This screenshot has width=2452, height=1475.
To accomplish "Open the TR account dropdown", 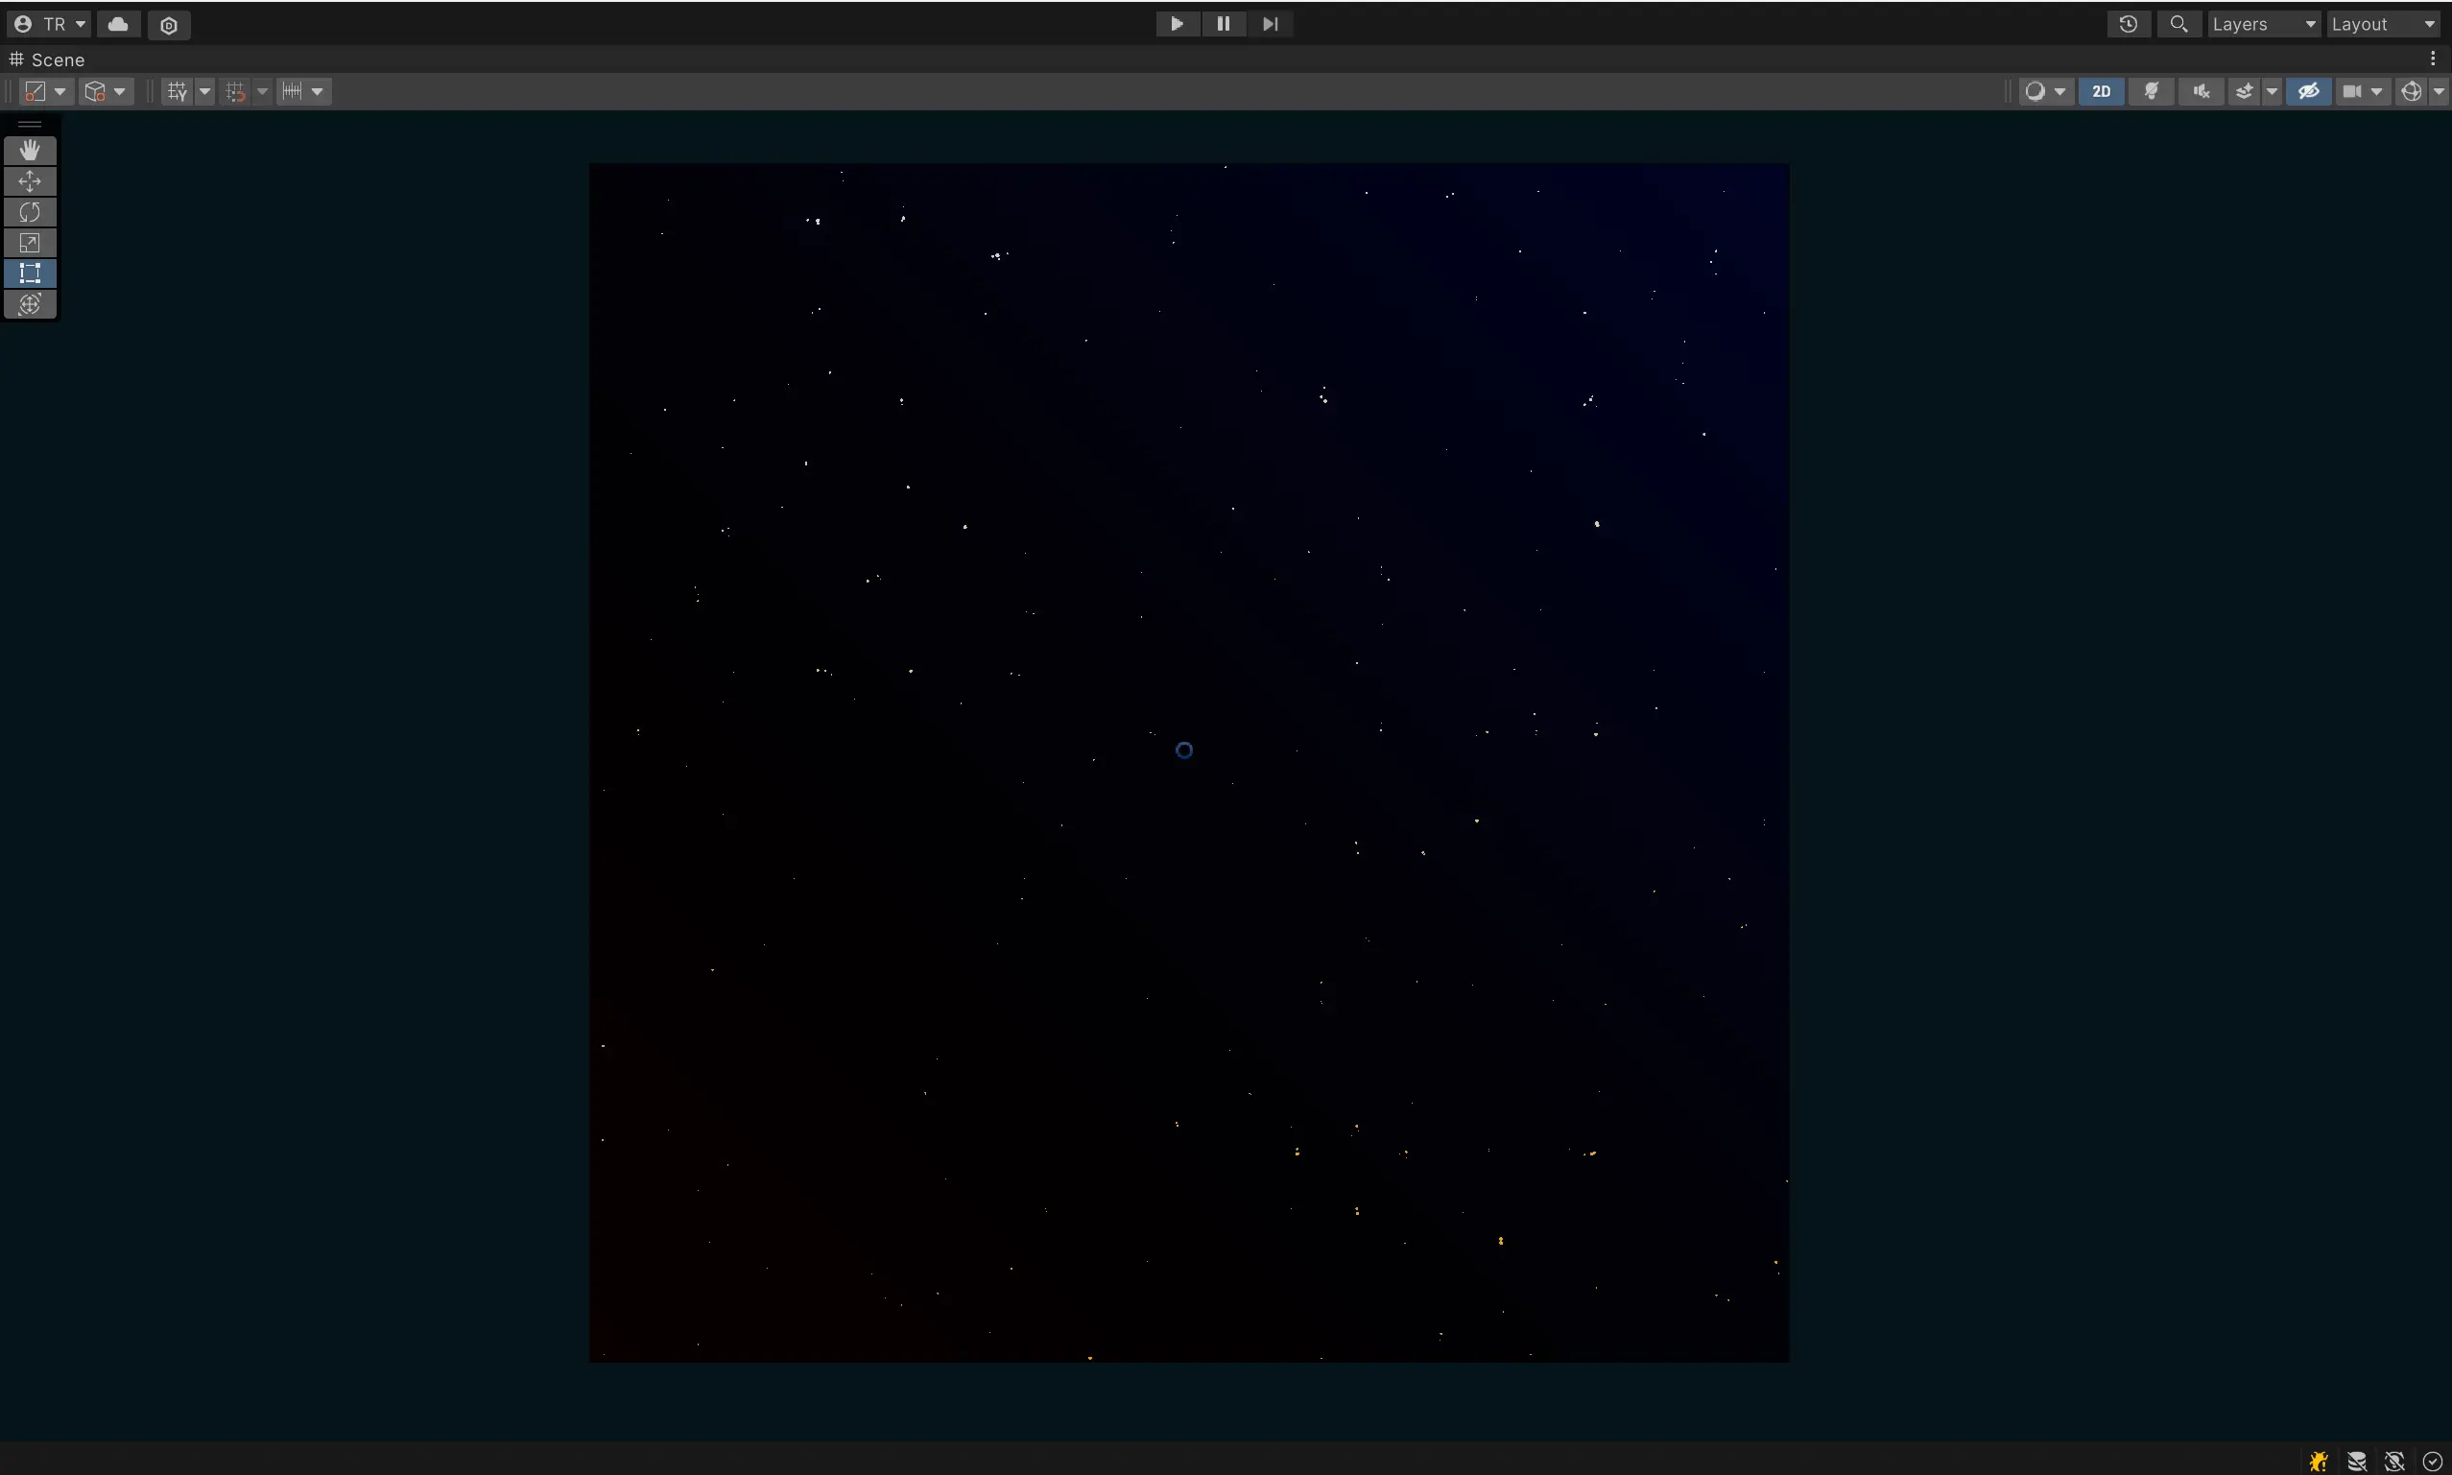I will pyautogui.click(x=50, y=24).
